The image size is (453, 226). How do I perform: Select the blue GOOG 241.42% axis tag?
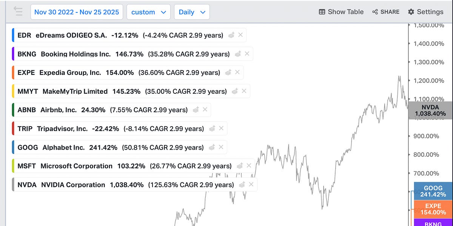[x=433, y=191]
